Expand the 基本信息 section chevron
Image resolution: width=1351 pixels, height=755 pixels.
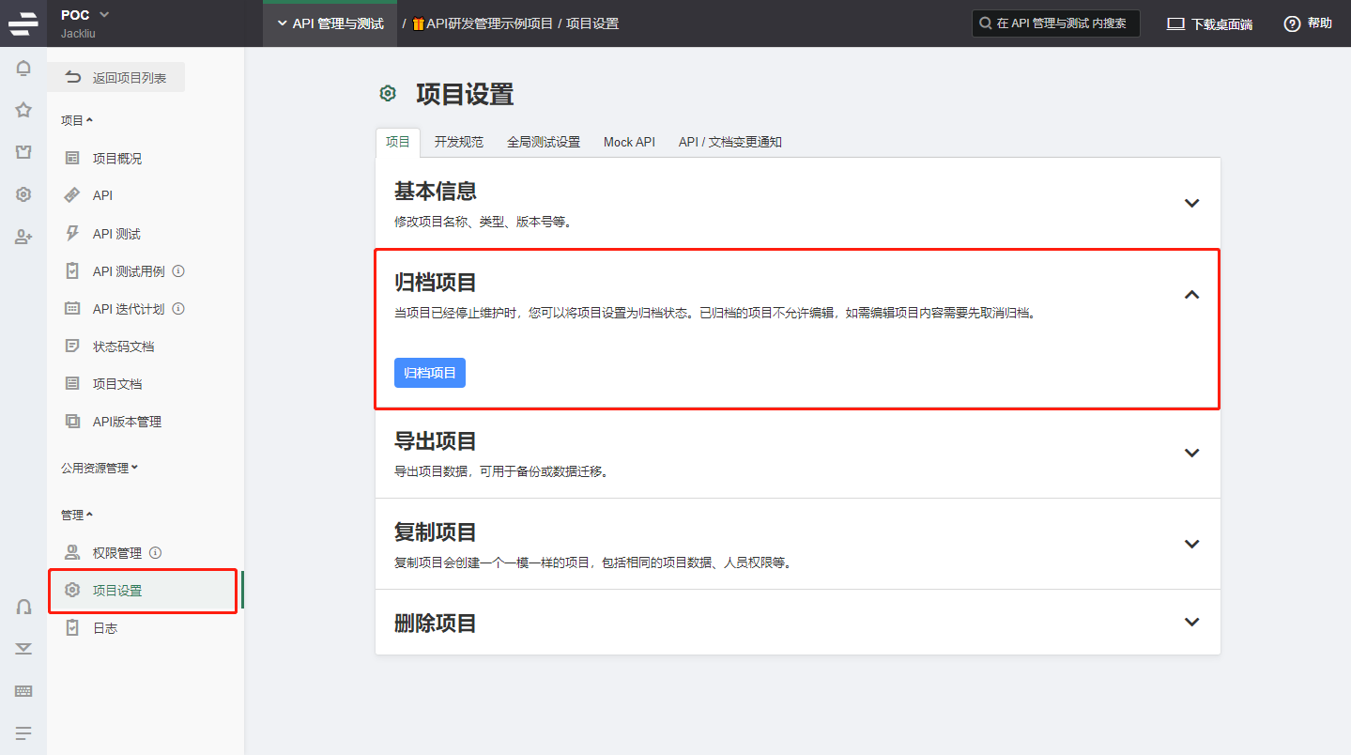(x=1191, y=203)
